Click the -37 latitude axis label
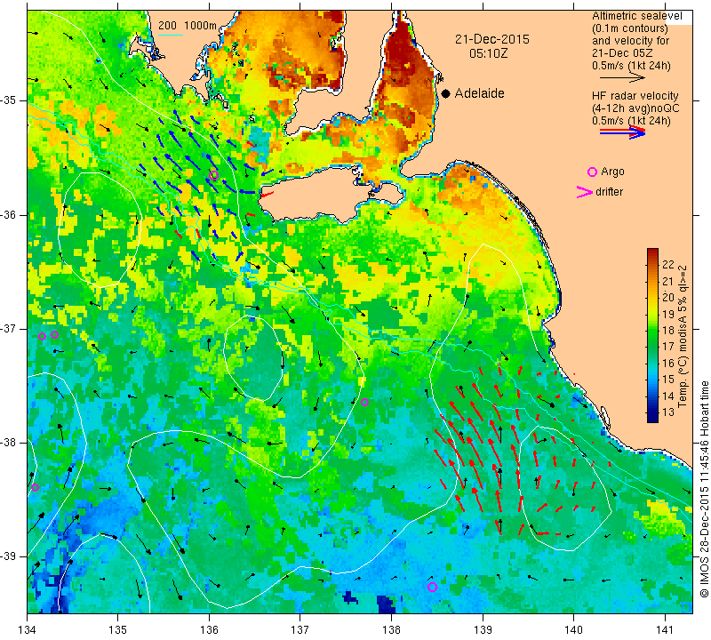Viewport: 711px width, 640px height. [x=9, y=328]
